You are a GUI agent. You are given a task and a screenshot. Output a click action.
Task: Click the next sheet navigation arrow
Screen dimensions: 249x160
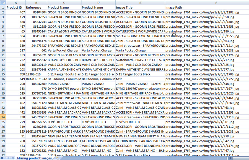9,158
